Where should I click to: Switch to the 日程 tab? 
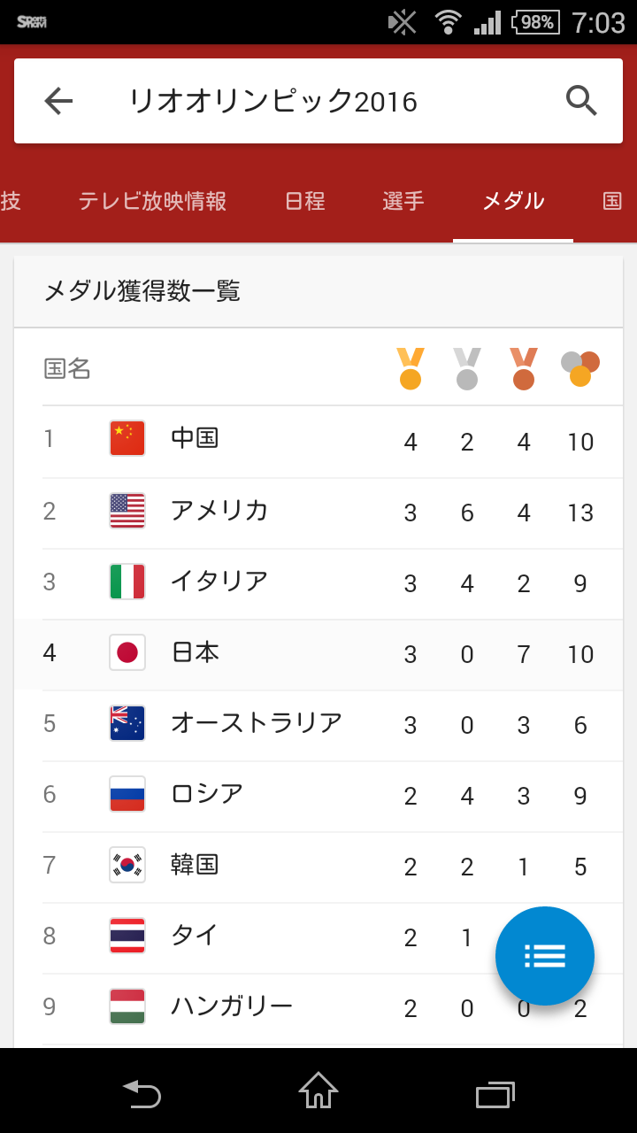pos(305,201)
